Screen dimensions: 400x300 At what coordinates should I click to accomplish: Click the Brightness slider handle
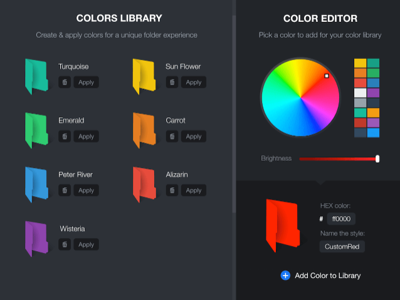point(377,159)
